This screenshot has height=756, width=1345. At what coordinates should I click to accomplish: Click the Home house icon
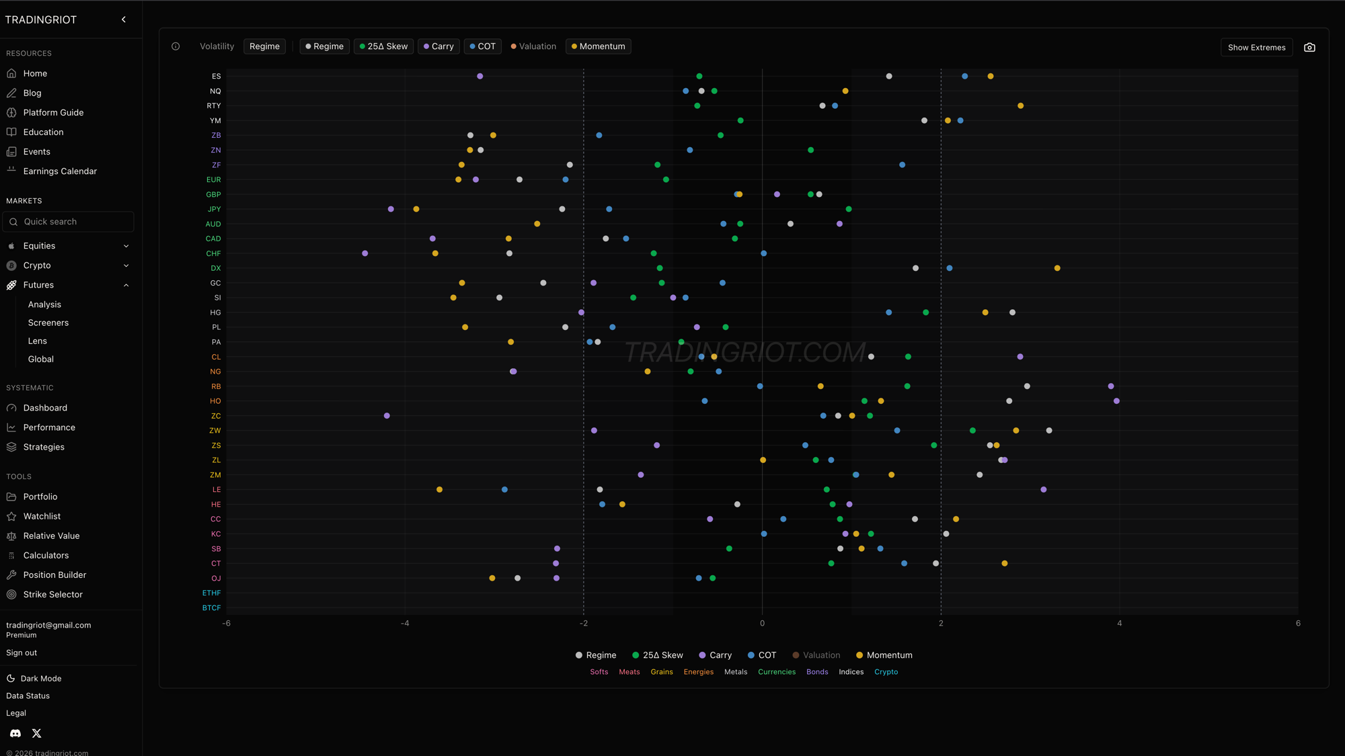11,73
